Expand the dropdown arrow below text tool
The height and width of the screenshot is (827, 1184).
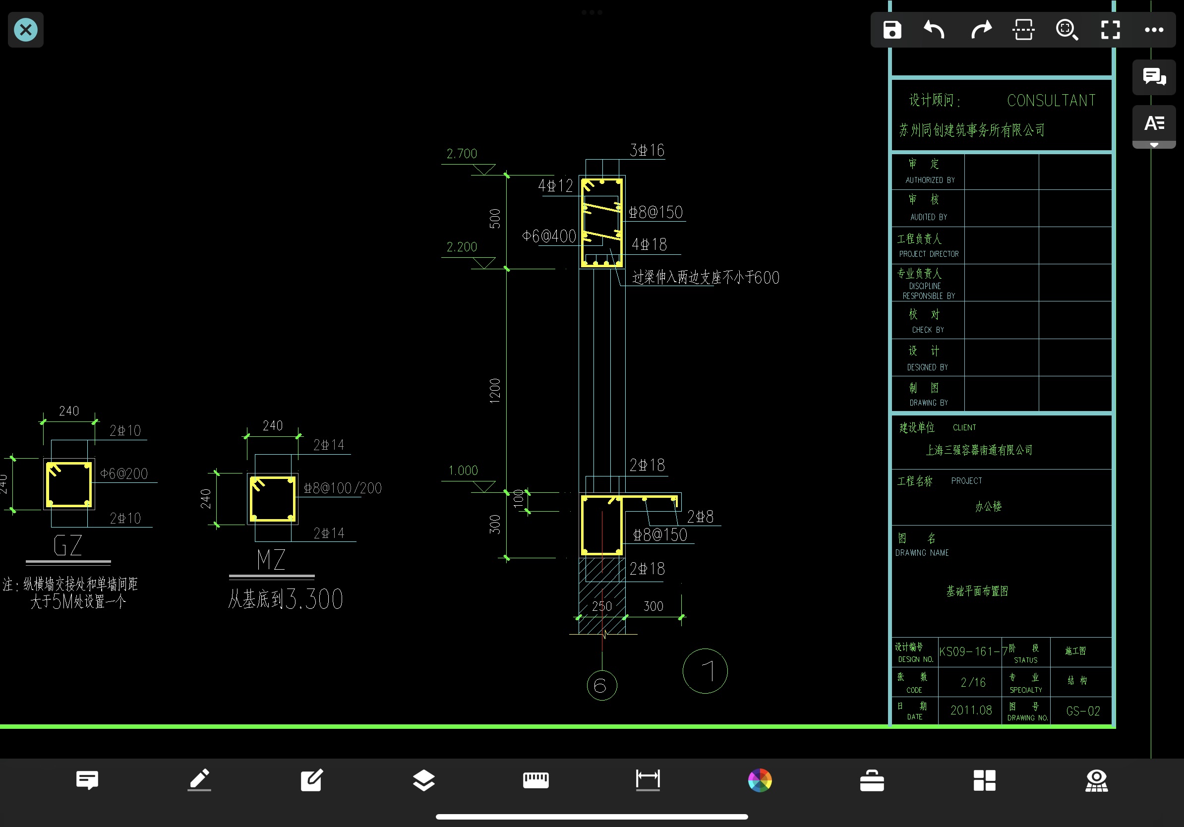(x=1154, y=145)
